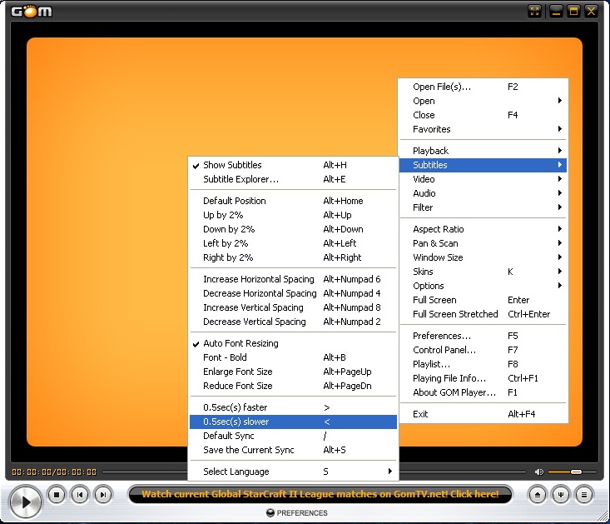Maximize the GOM Player window

pyautogui.click(x=573, y=11)
